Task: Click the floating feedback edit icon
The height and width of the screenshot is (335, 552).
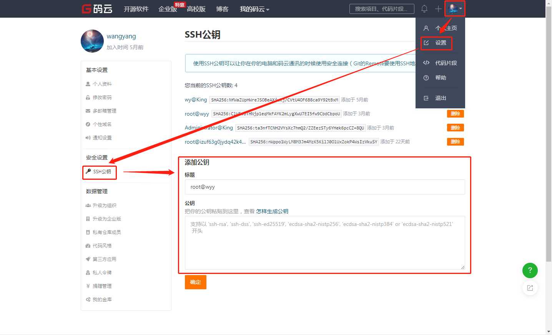Action: tap(530, 288)
